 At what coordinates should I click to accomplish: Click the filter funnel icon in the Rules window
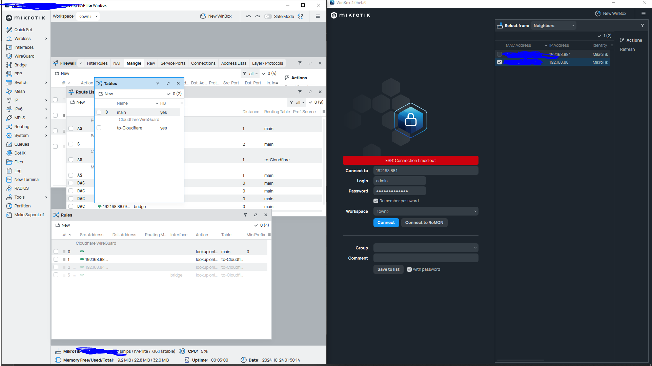pyautogui.click(x=245, y=215)
